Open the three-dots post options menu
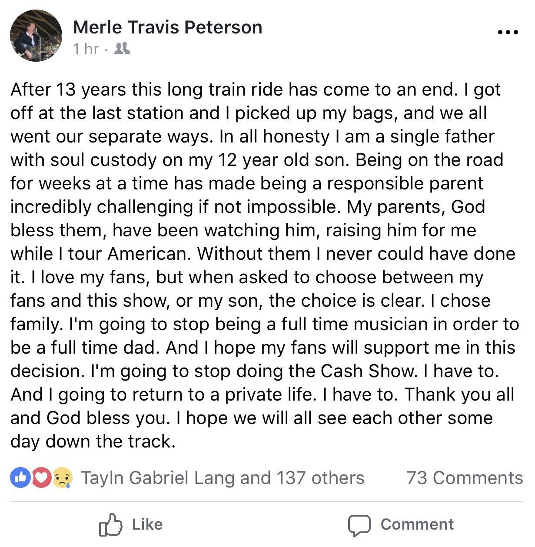Image resolution: width=535 pixels, height=547 pixels. [x=508, y=32]
